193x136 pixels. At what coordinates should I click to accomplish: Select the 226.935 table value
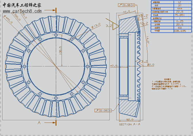pyautogui.click(x=180, y=31)
